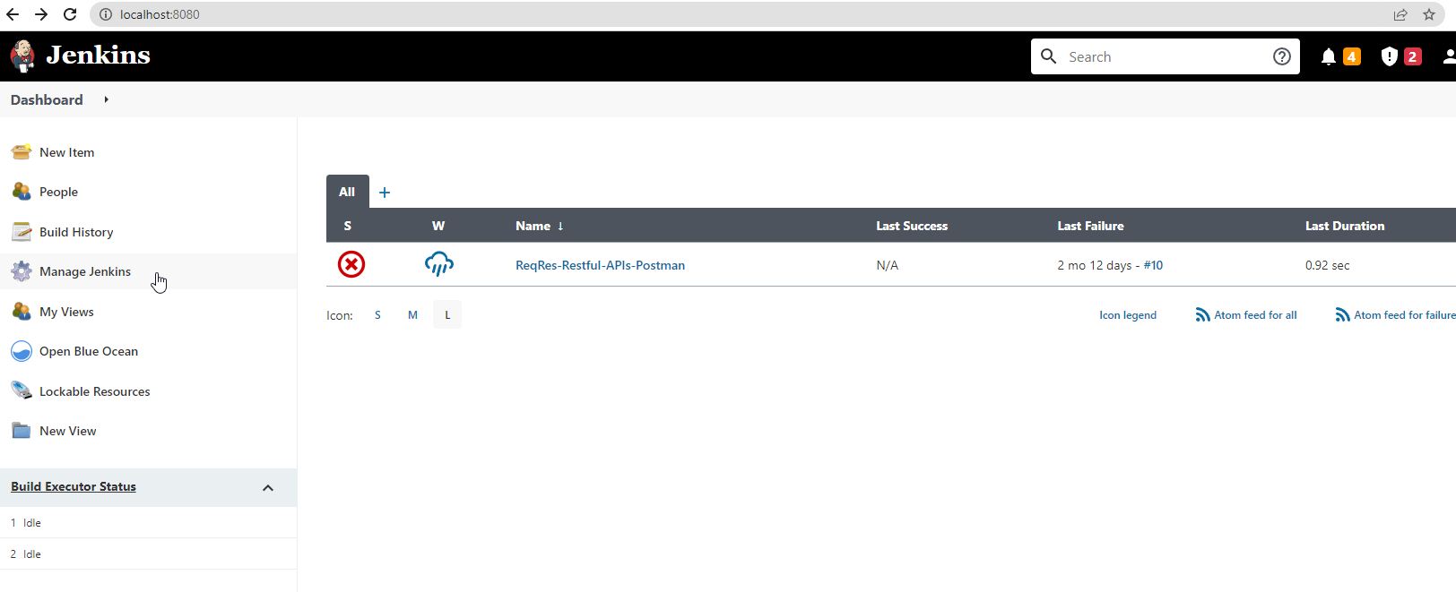Open New Item link

click(66, 152)
